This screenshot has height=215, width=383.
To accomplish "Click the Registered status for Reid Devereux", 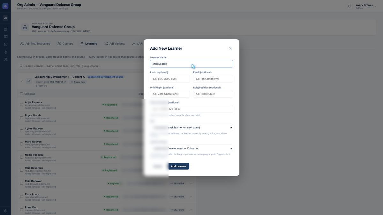I will [x=110, y=170].
